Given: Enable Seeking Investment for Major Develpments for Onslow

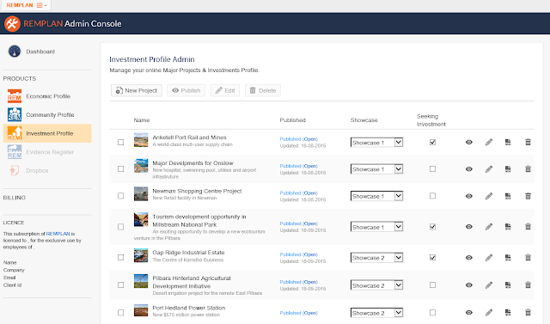Looking at the screenshot, I should coord(432,169).
